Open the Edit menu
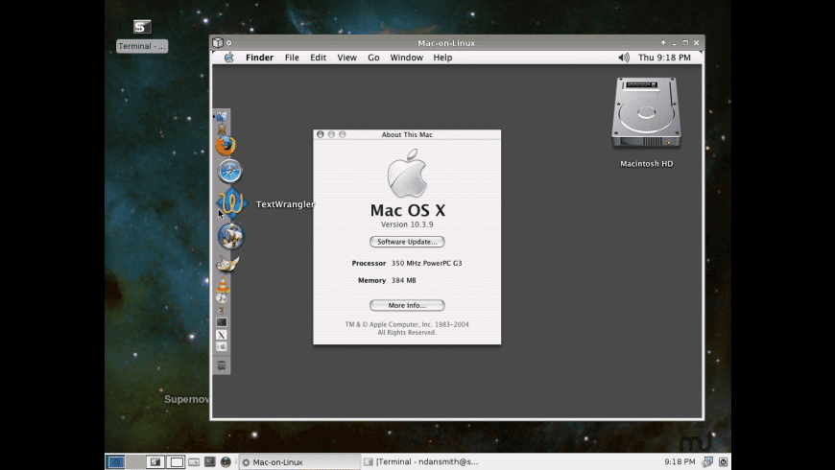Image resolution: width=835 pixels, height=470 pixels. pyautogui.click(x=318, y=58)
